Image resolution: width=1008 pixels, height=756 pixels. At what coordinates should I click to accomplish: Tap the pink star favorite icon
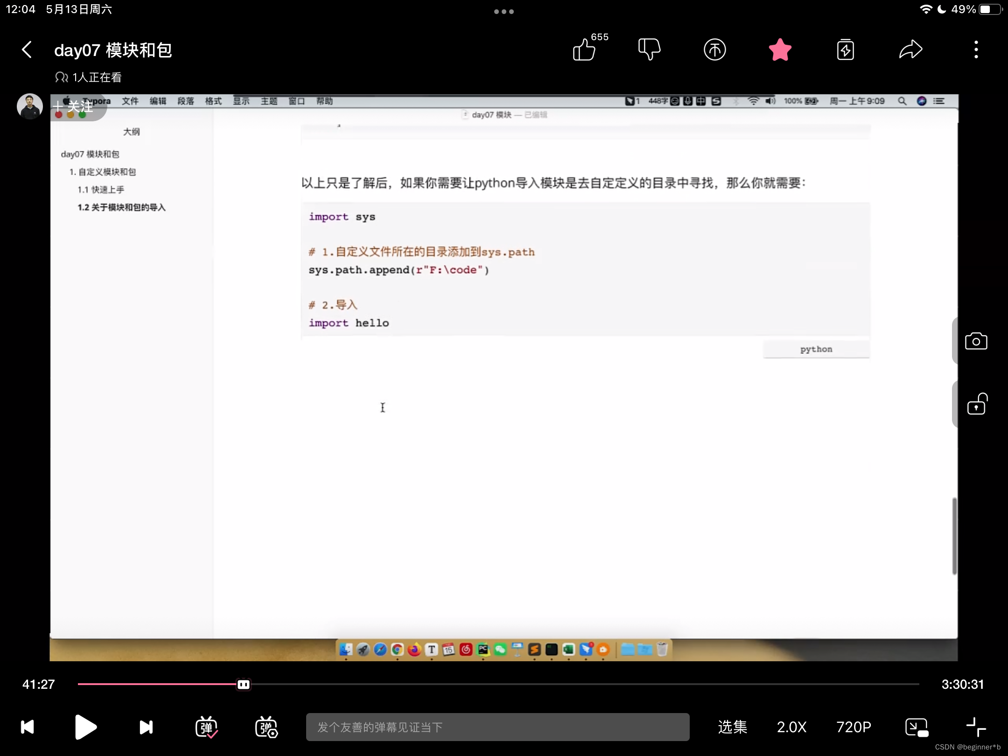click(780, 49)
